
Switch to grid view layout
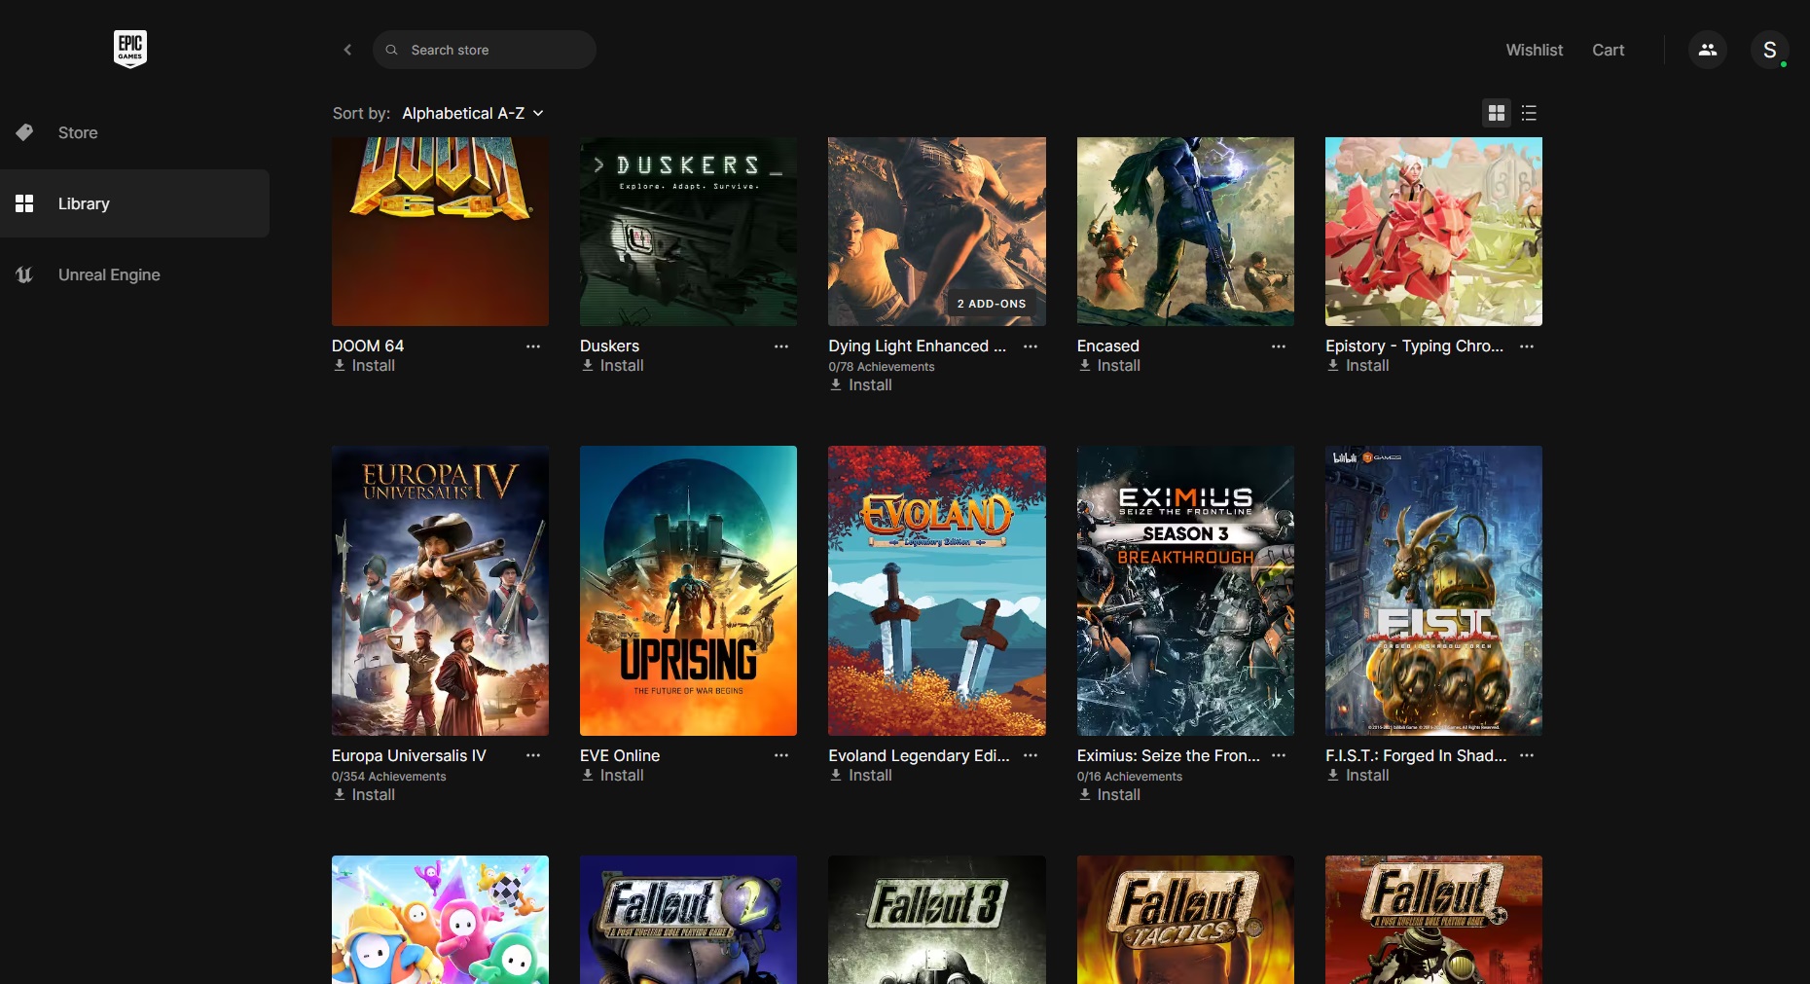[1496, 113]
